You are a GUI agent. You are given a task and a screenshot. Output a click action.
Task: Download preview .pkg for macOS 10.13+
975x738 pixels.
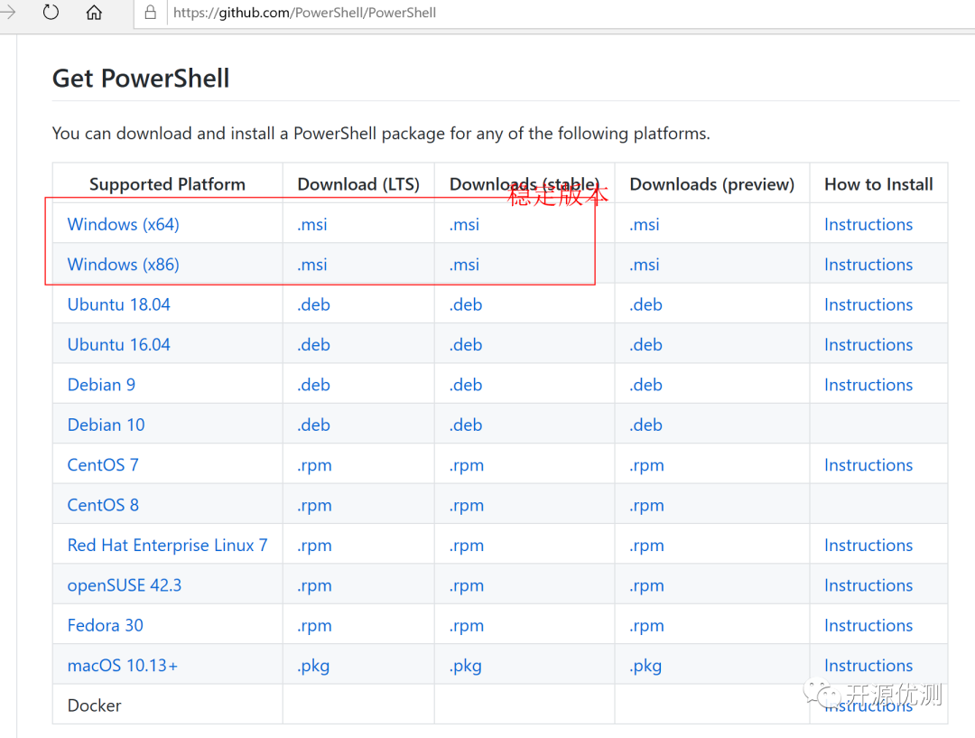point(645,667)
